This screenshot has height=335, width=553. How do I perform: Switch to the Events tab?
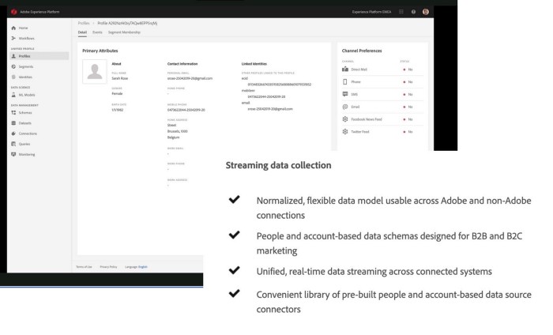click(97, 32)
